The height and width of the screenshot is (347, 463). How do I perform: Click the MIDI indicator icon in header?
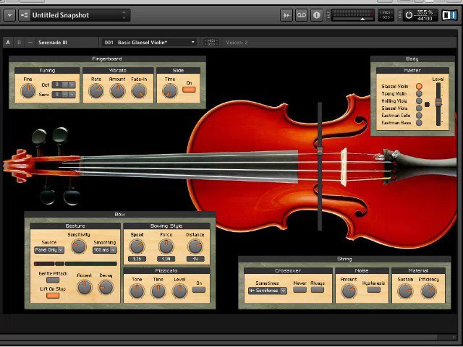386,15
